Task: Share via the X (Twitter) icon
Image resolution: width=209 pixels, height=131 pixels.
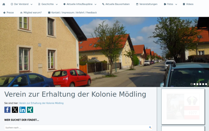Action: click(15, 110)
